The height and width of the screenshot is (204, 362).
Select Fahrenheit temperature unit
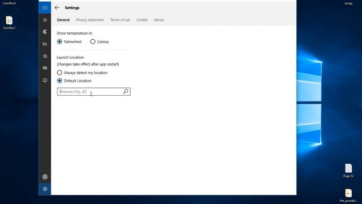69,41
